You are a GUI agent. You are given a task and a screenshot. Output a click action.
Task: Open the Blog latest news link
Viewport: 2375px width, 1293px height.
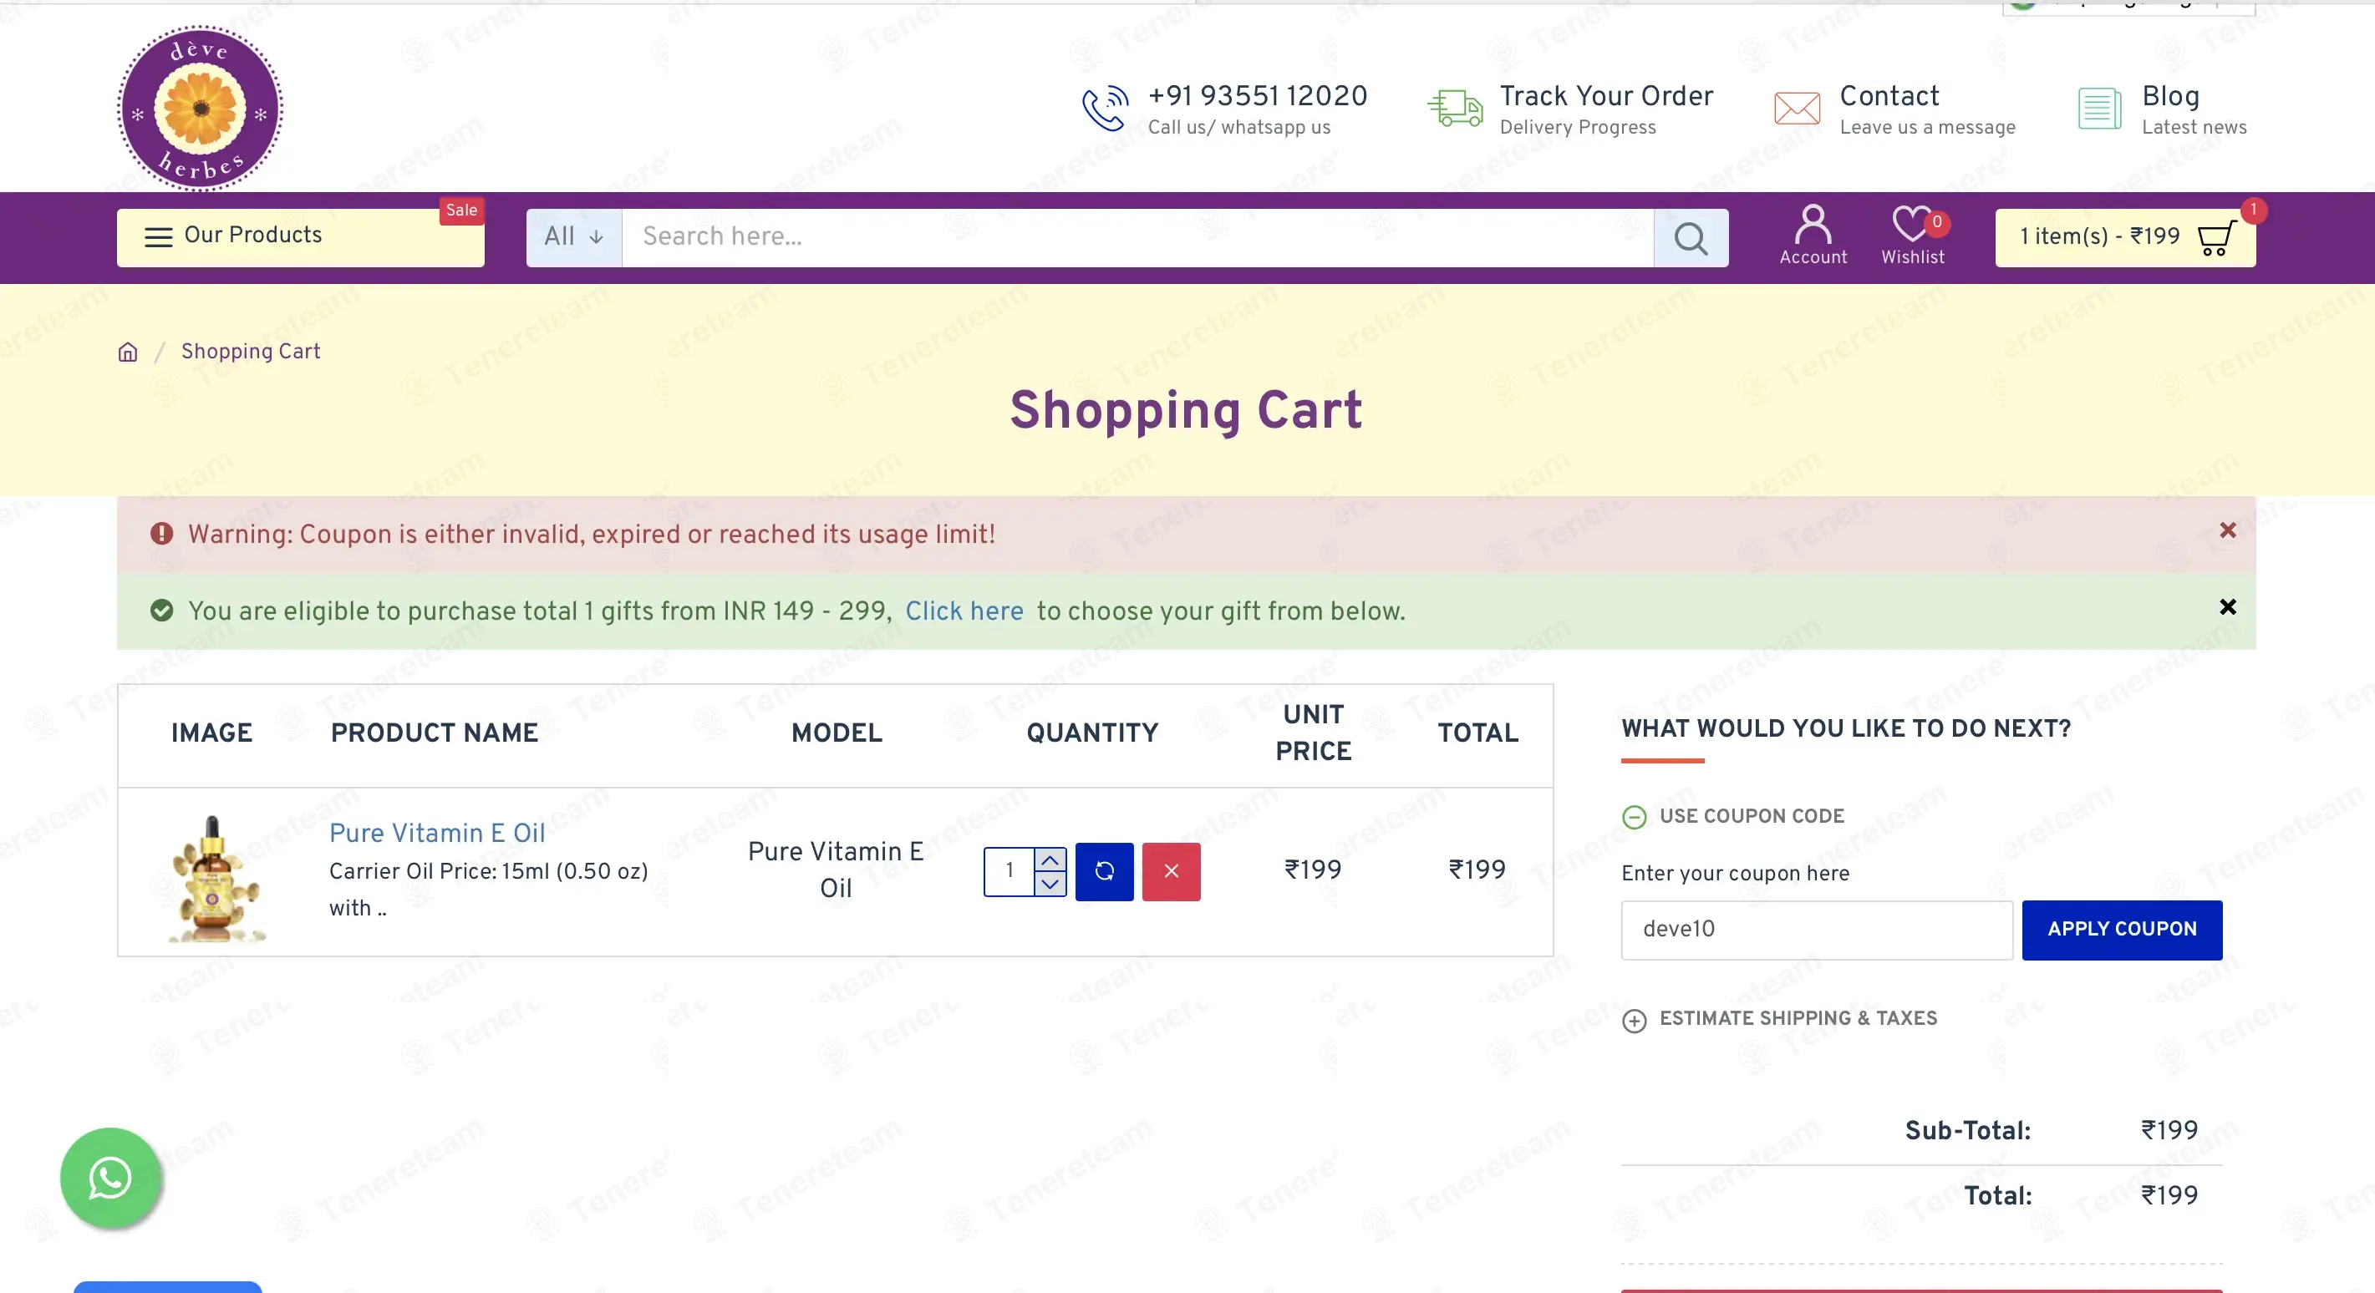2194,109
